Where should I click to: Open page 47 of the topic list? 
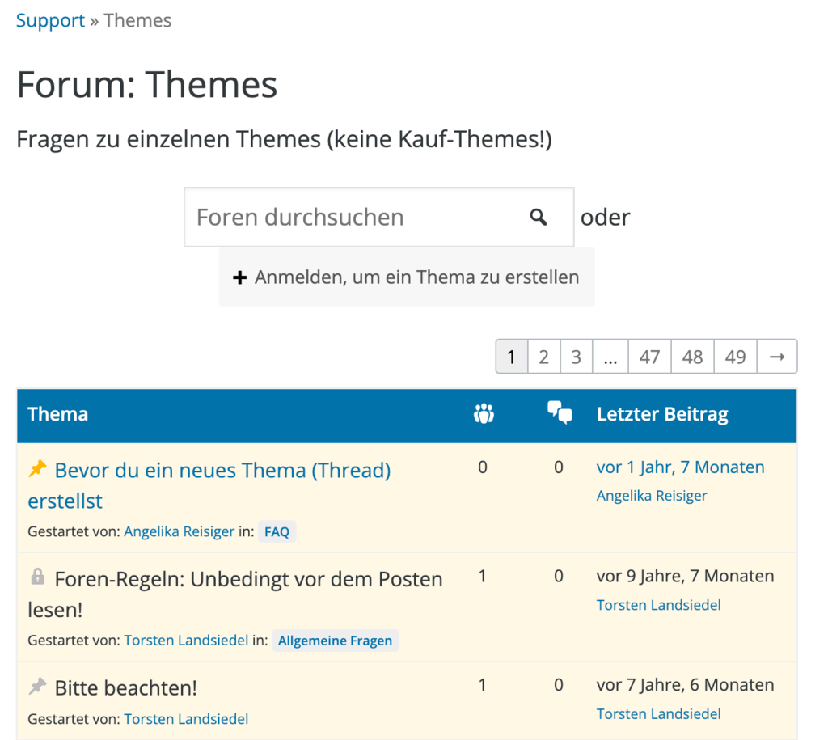(x=649, y=357)
